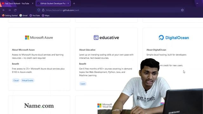Screen dimensions: 203x114
Task: Click the educative logo
Action: click(106, 38)
